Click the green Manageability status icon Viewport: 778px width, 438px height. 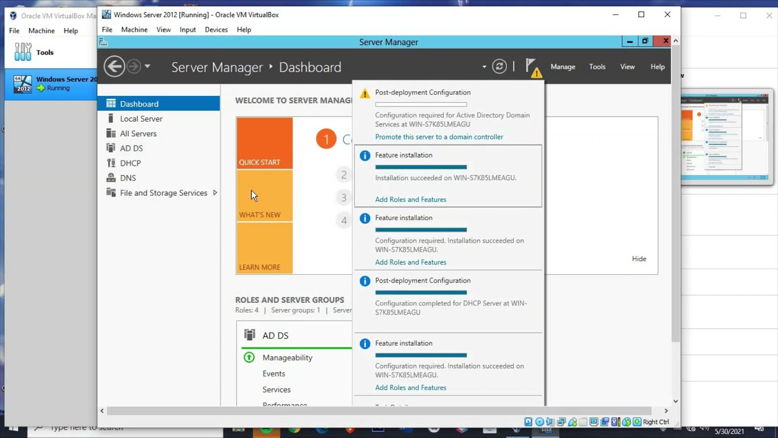point(249,358)
